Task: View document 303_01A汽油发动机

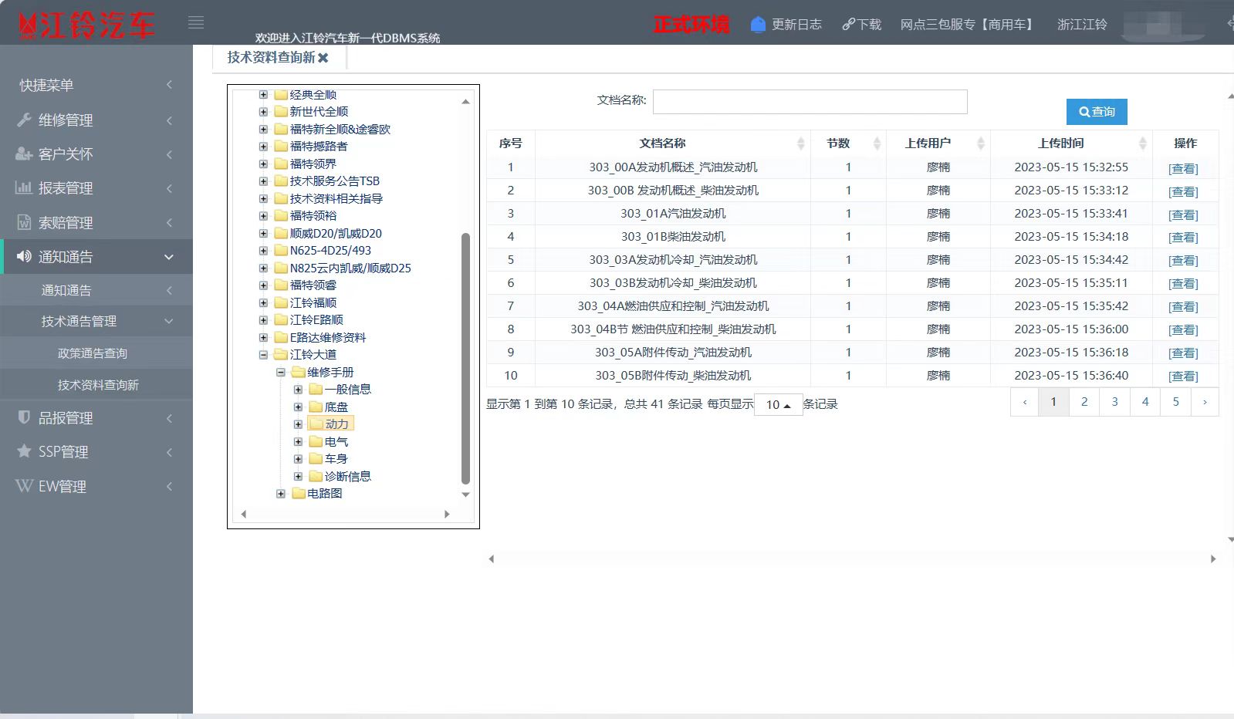Action: (1183, 214)
